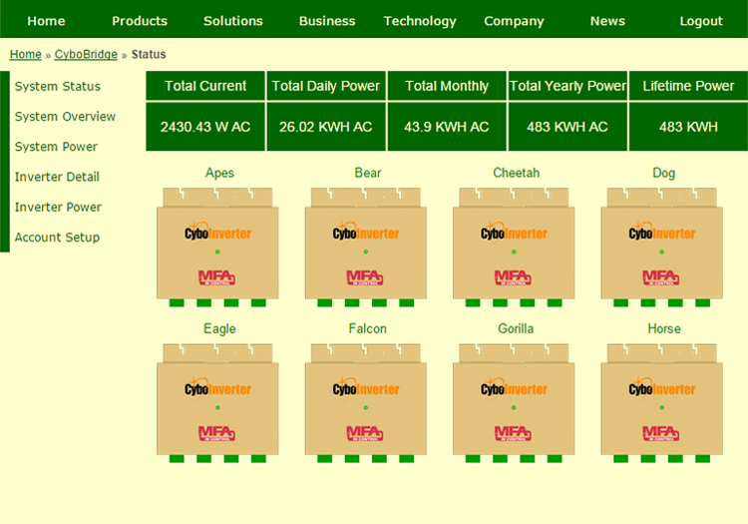Open the News menu
Viewport: 748px width, 524px height.
click(607, 21)
